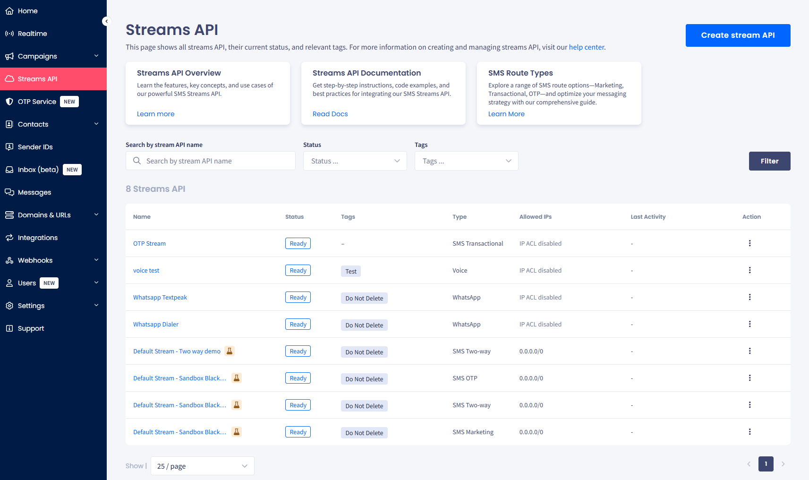Image resolution: width=809 pixels, height=480 pixels.
Task: Click the Sender IDs icon
Action: pos(9,147)
